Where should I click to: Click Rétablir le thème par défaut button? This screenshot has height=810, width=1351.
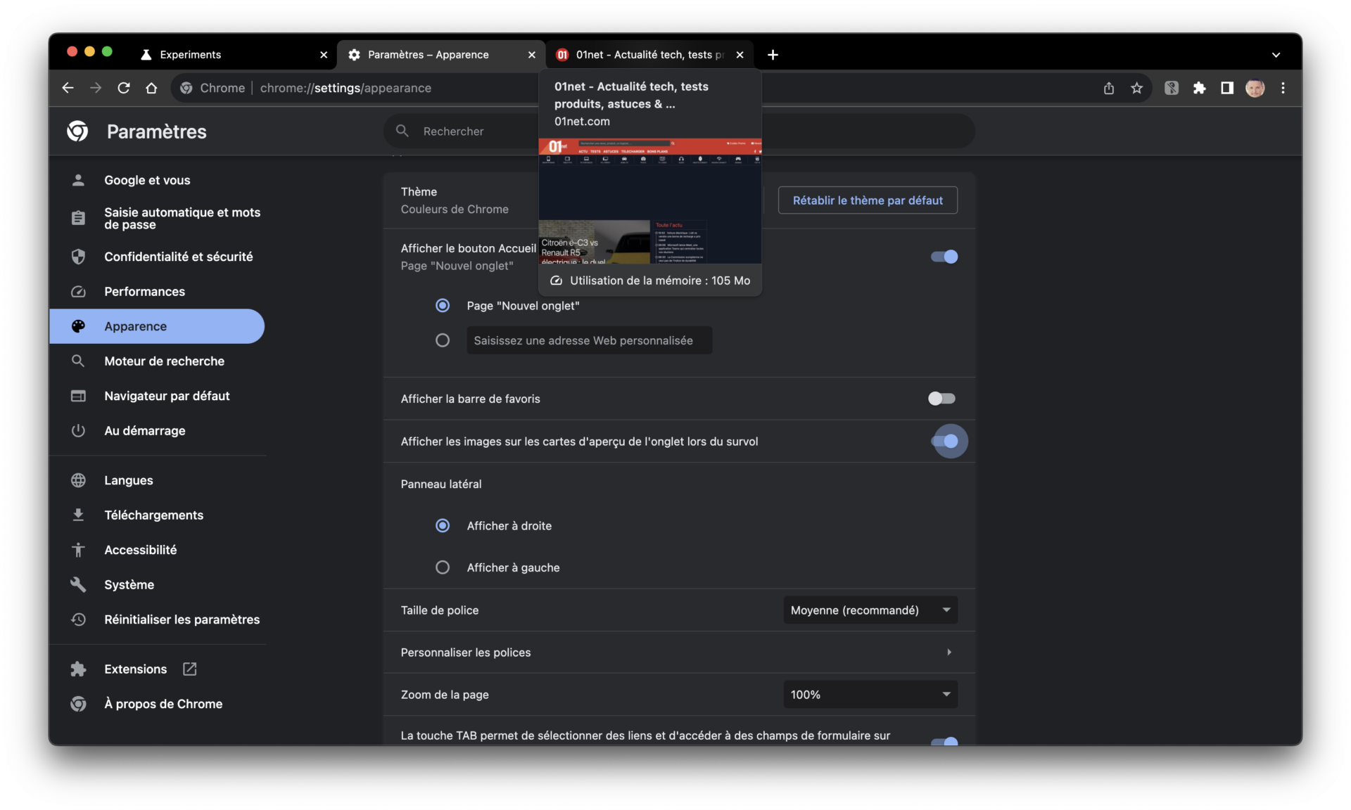tap(867, 200)
